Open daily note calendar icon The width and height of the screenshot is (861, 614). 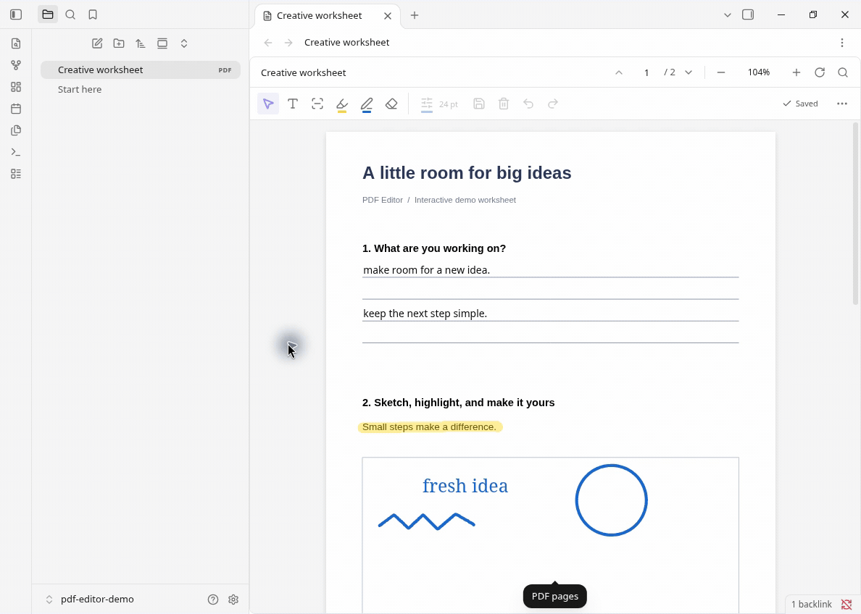16,109
